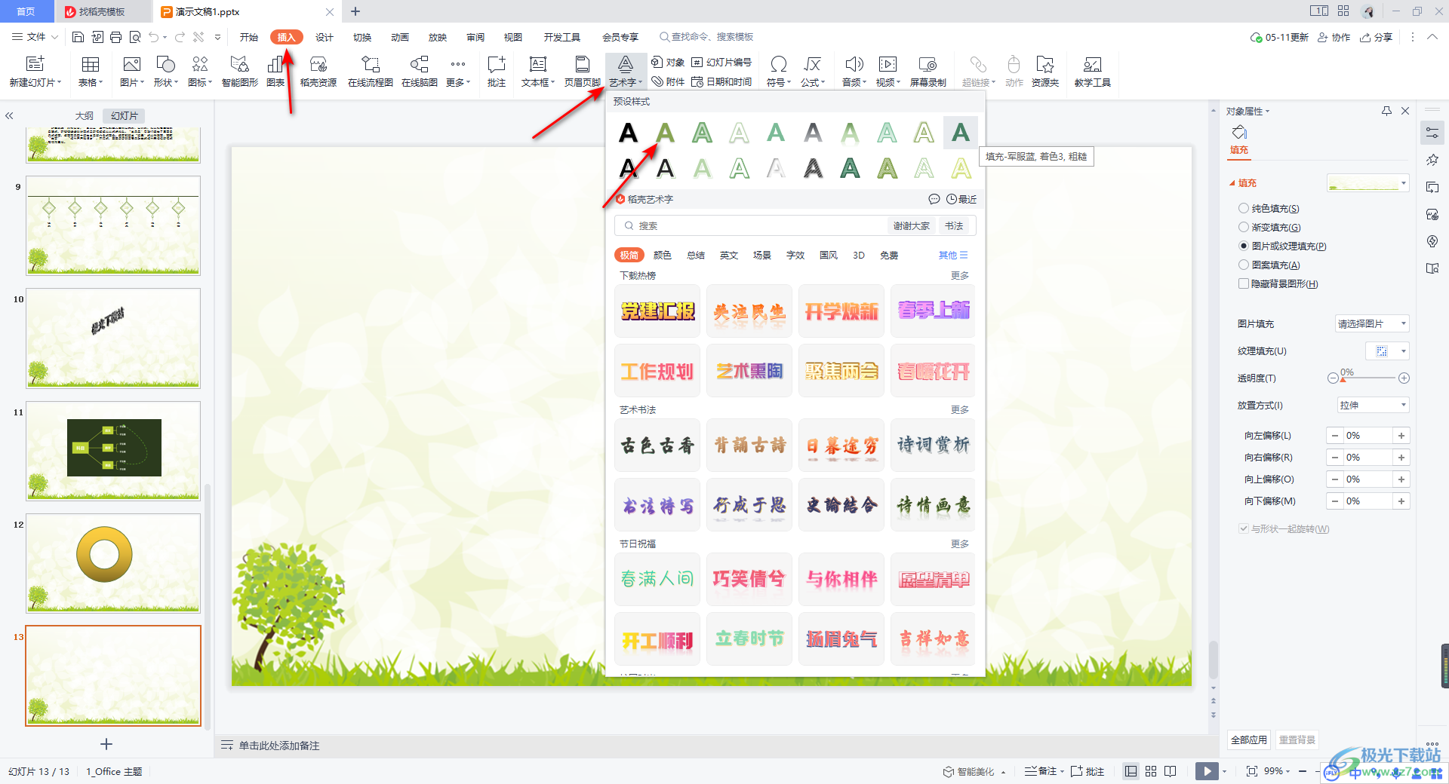Viewport: 1449px width, 784px height.
Task: Insert a text box (文本框)
Action: 537,72
